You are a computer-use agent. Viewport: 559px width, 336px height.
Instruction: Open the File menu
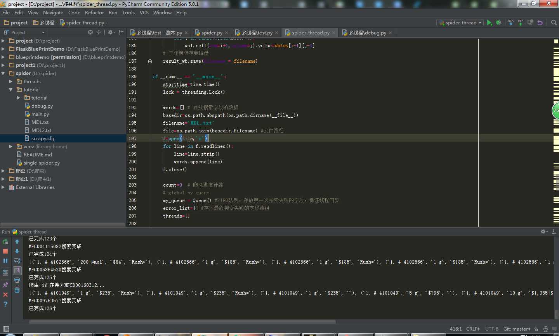point(6,13)
